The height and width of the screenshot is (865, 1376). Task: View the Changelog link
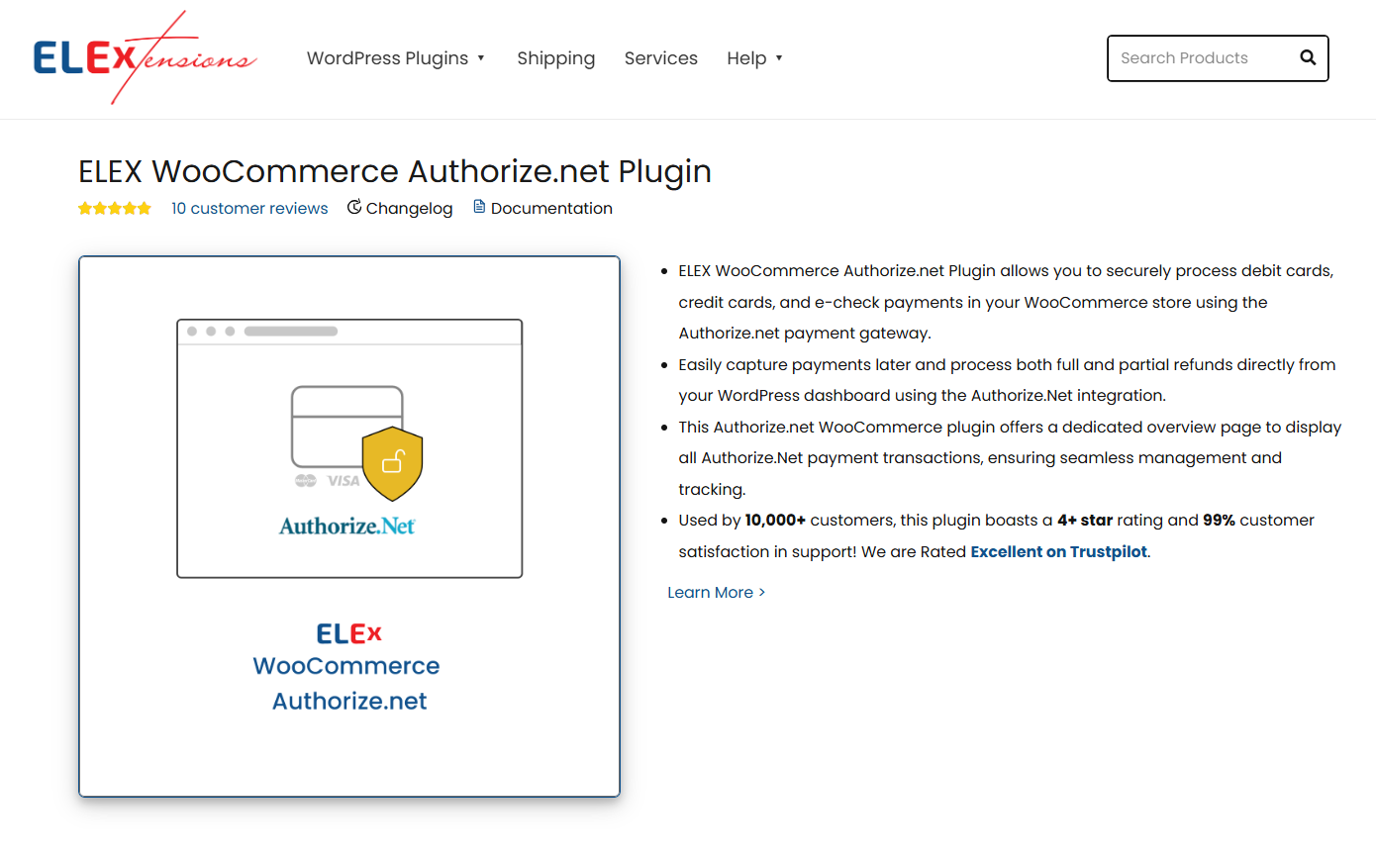(409, 208)
